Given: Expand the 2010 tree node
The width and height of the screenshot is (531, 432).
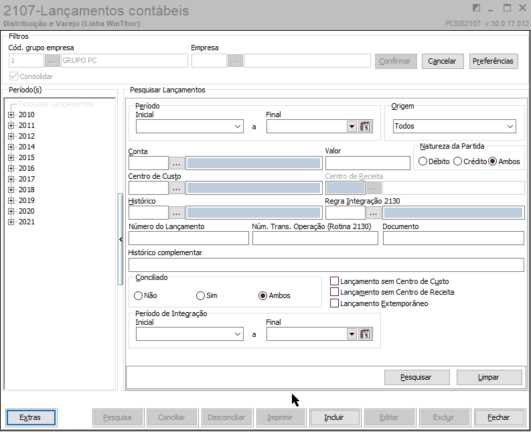Looking at the screenshot, I should pyautogui.click(x=11, y=115).
